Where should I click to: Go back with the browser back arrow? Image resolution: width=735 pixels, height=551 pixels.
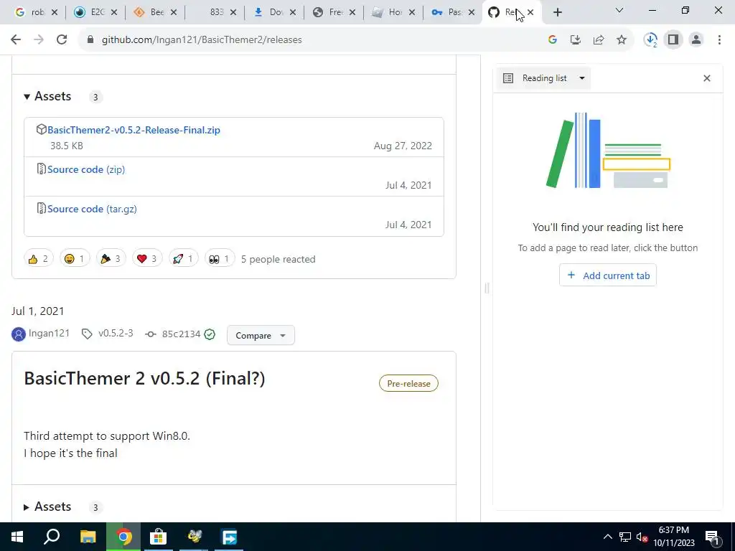[x=16, y=40]
